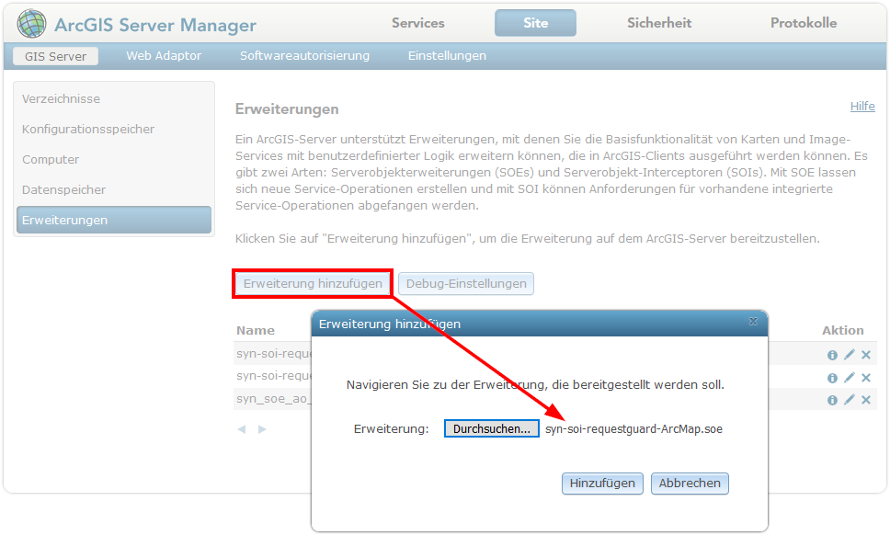Click the edit pencil for syn_soe_ao_
The width and height of the screenshot is (890, 535).
(x=849, y=399)
